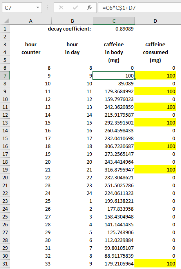Select hour counter cell with value 33
The image size is (181, 269).
[x=31, y=264]
